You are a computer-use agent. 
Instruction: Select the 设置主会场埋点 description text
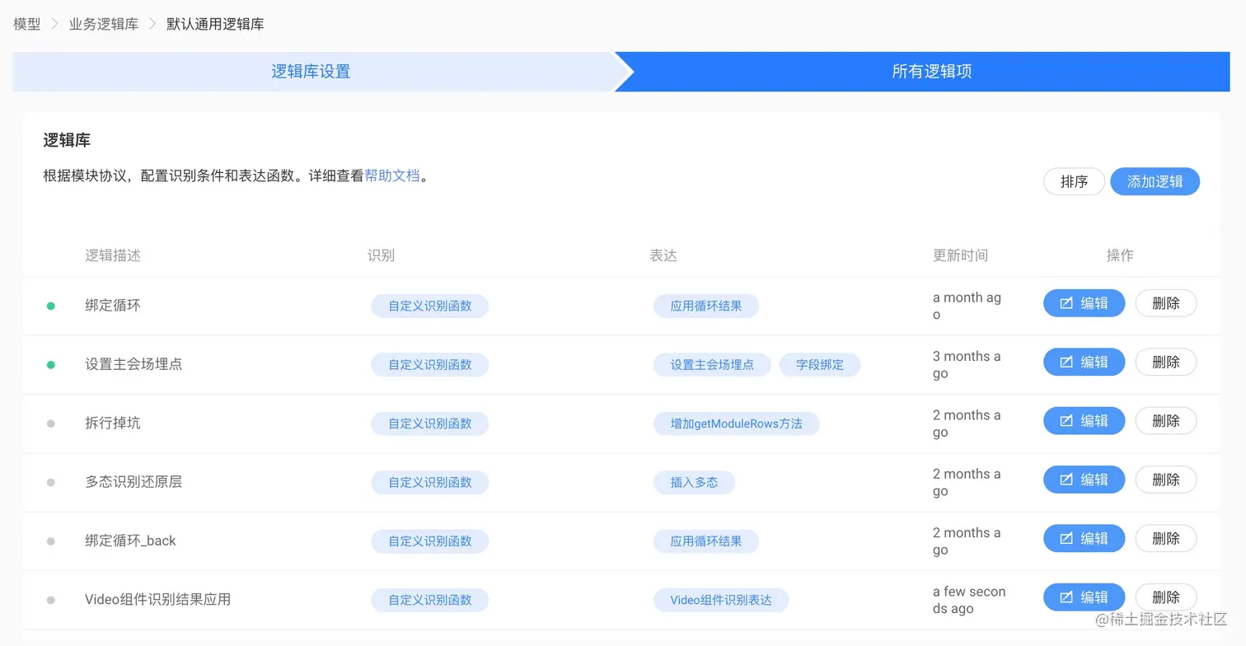coord(133,364)
